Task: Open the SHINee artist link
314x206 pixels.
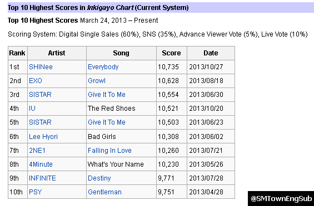Action: (41, 66)
